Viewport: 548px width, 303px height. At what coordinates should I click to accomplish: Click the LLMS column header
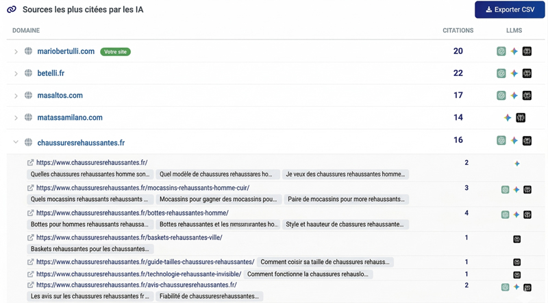(514, 31)
